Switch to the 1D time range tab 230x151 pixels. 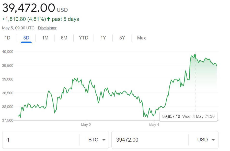tap(7, 38)
